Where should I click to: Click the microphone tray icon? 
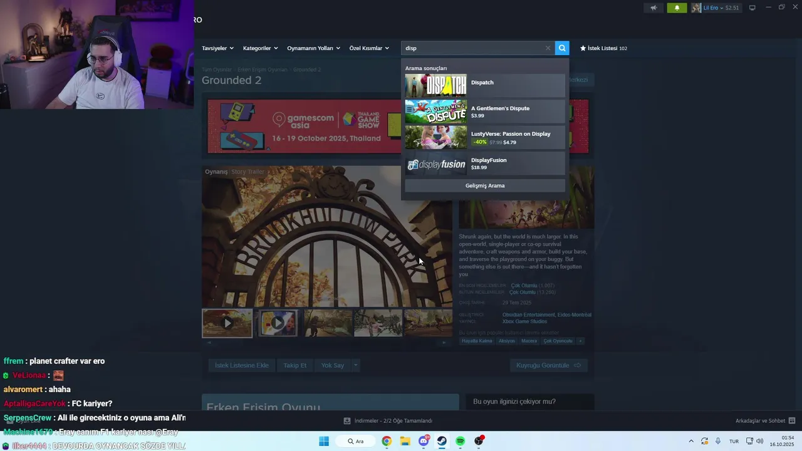(x=718, y=442)
